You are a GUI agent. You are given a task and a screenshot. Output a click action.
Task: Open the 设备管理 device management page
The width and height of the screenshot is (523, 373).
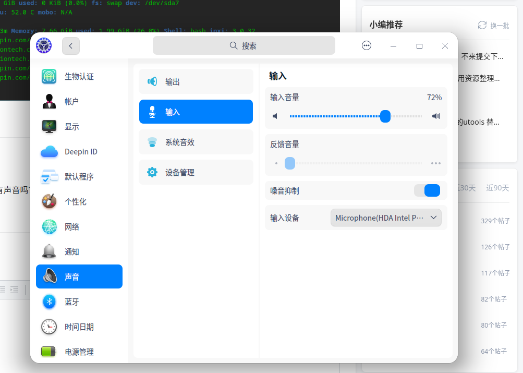coord(196,172)
